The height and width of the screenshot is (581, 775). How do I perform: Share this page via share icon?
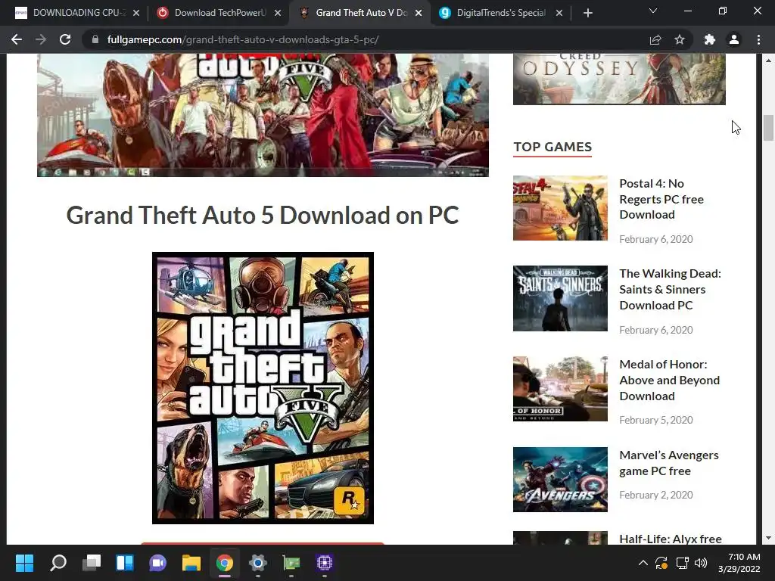655,39
